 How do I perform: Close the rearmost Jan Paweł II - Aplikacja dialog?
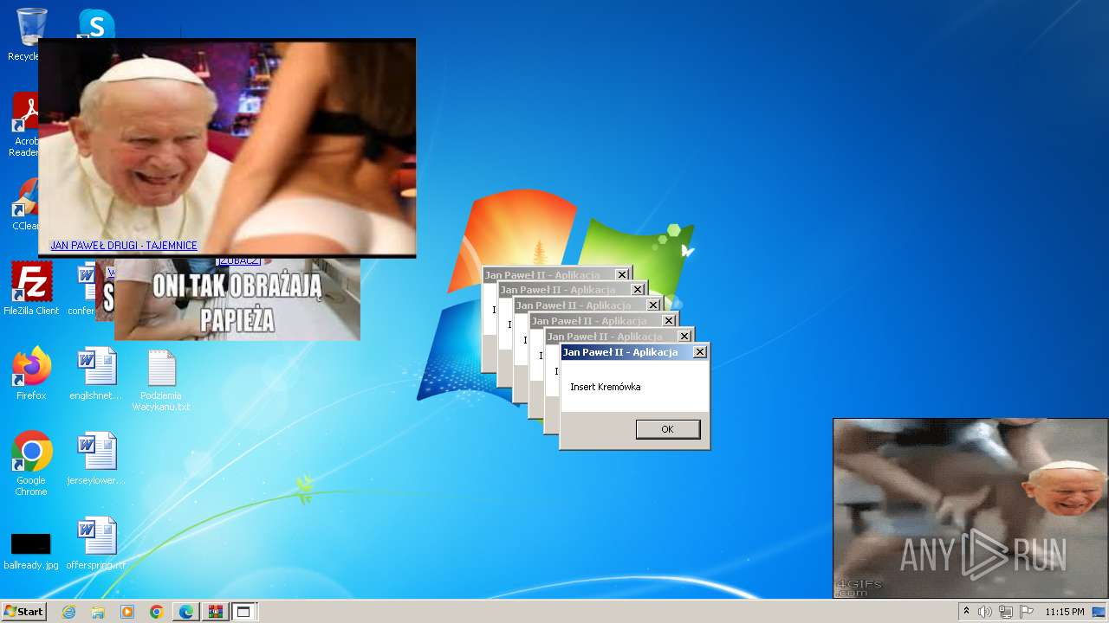coord(622,275)
